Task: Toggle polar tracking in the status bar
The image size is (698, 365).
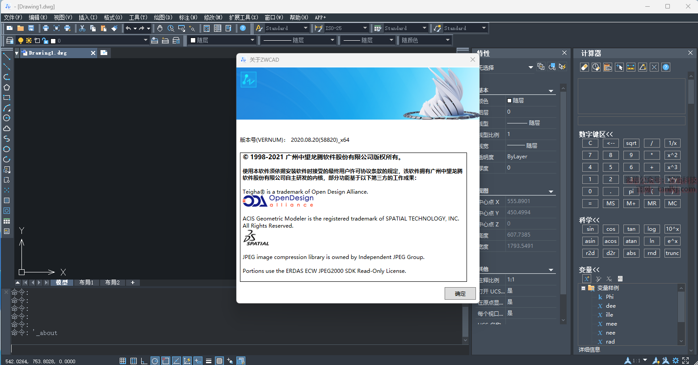Action: pyautogui.click(x=155, y=361)
